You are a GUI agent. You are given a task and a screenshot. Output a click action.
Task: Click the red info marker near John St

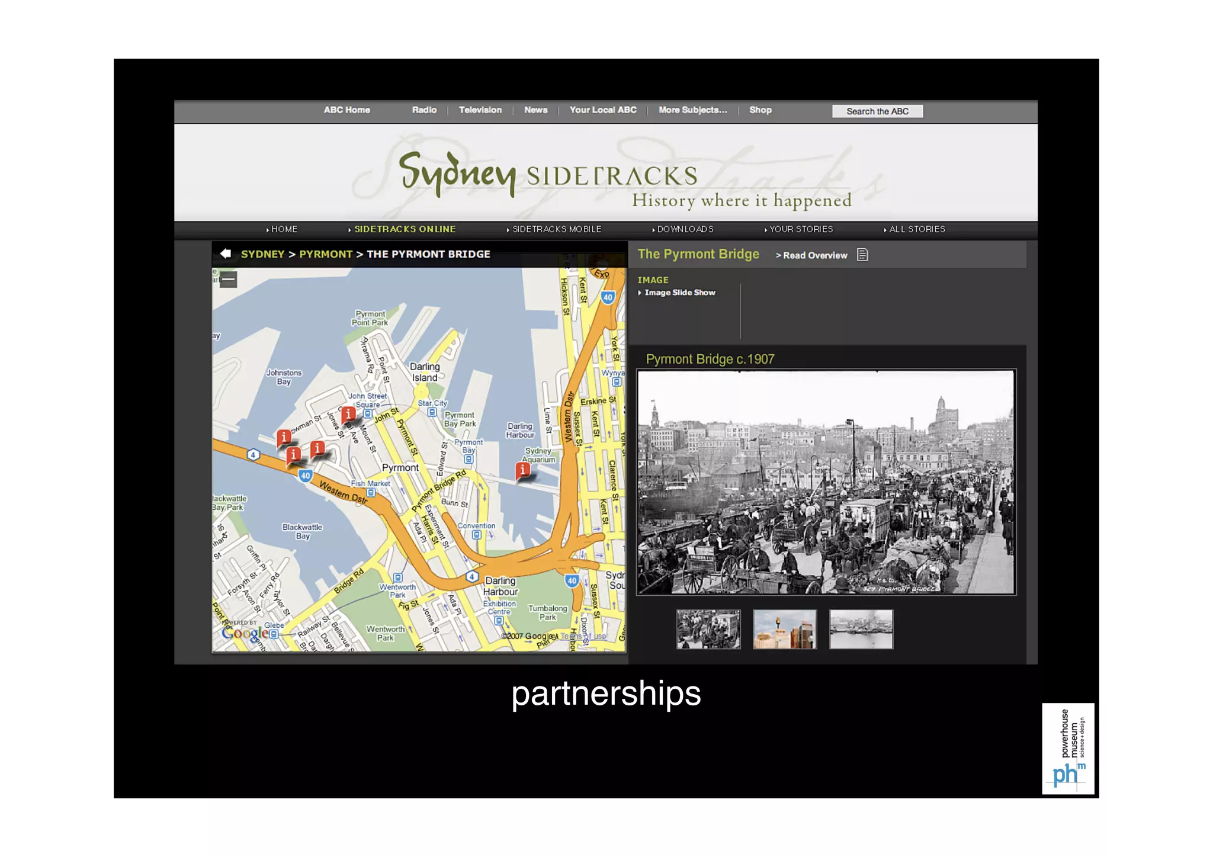click(348, 414)
